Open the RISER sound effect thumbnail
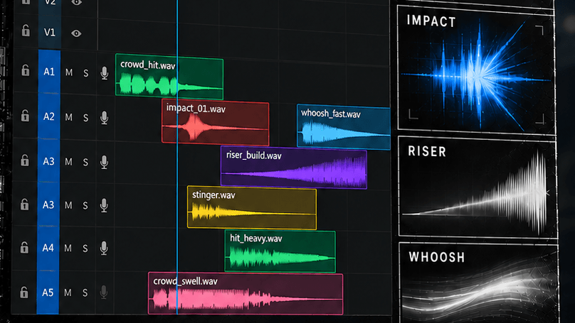The image size is (575, 323). [x=478, y=187]
